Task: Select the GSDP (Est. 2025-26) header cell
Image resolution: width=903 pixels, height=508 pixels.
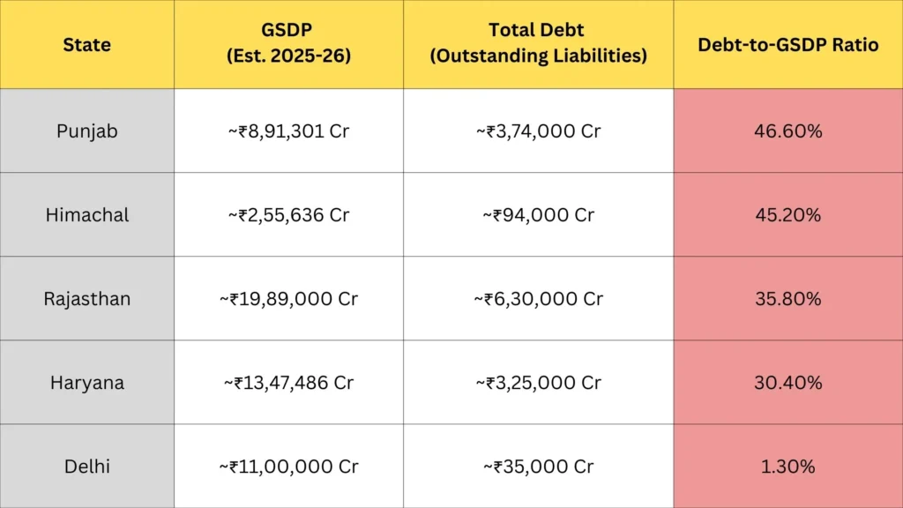Action: 288,45
